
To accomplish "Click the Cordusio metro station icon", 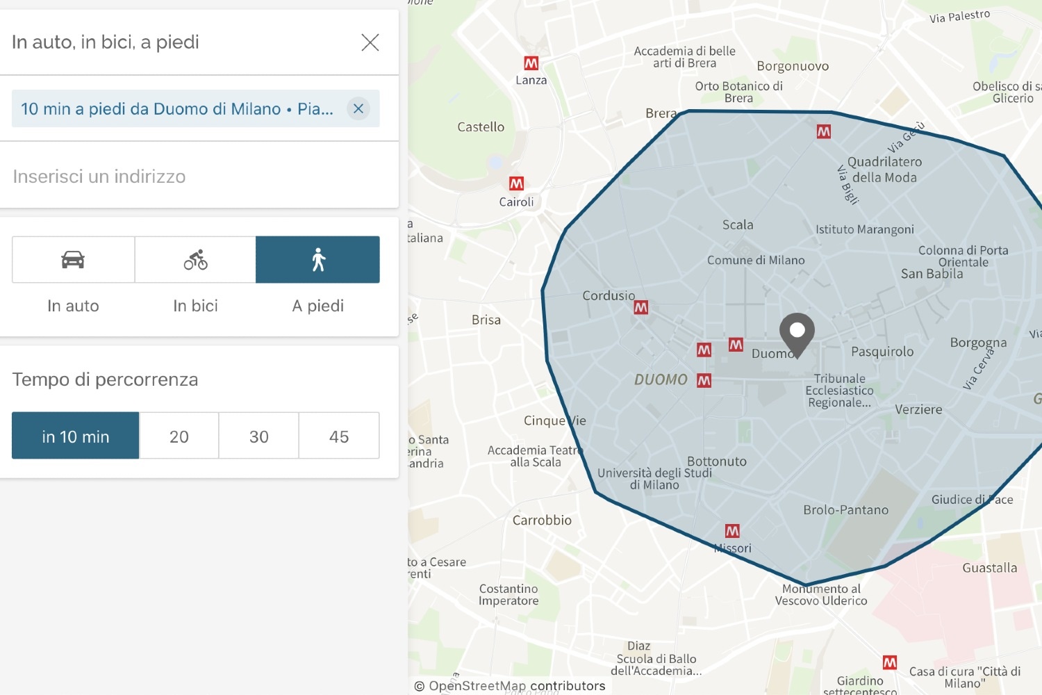I will [641, 307].
